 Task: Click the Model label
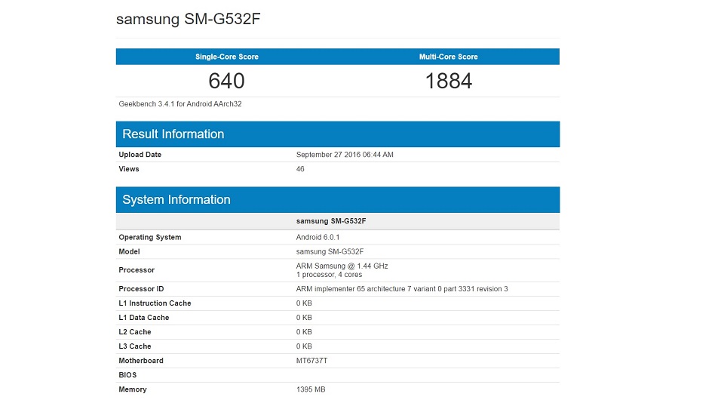[x=129, y=252]
